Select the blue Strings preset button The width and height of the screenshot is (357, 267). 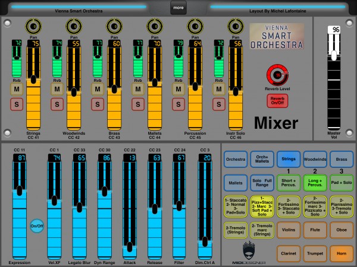click(289, 159)
